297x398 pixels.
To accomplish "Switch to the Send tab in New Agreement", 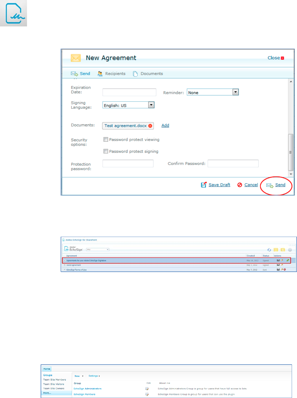I will (x=80, y=73).
